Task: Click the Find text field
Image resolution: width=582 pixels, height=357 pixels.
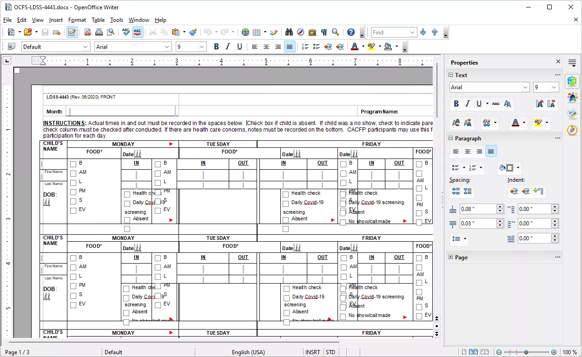Action: pyautogui.click(x=390, y=32)
